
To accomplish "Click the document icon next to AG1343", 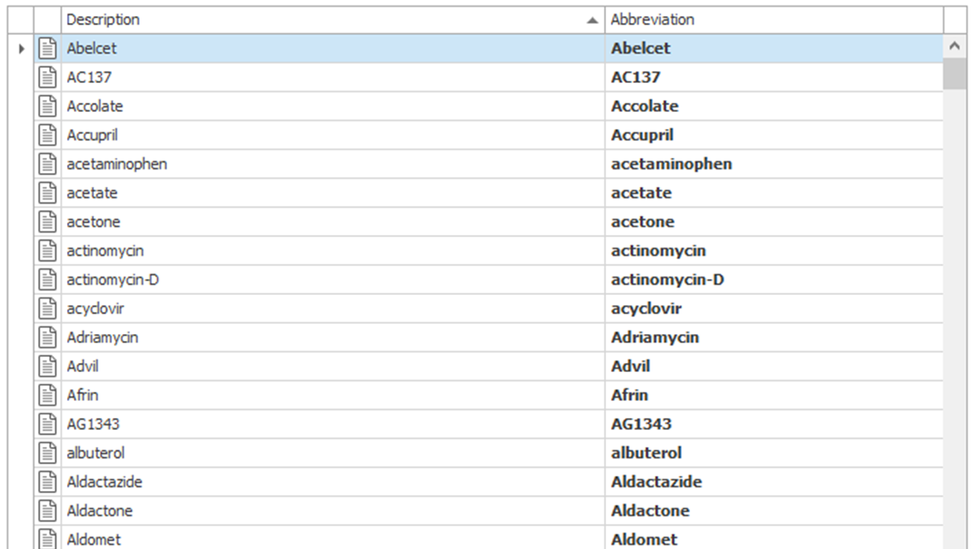I will [48, 424].
